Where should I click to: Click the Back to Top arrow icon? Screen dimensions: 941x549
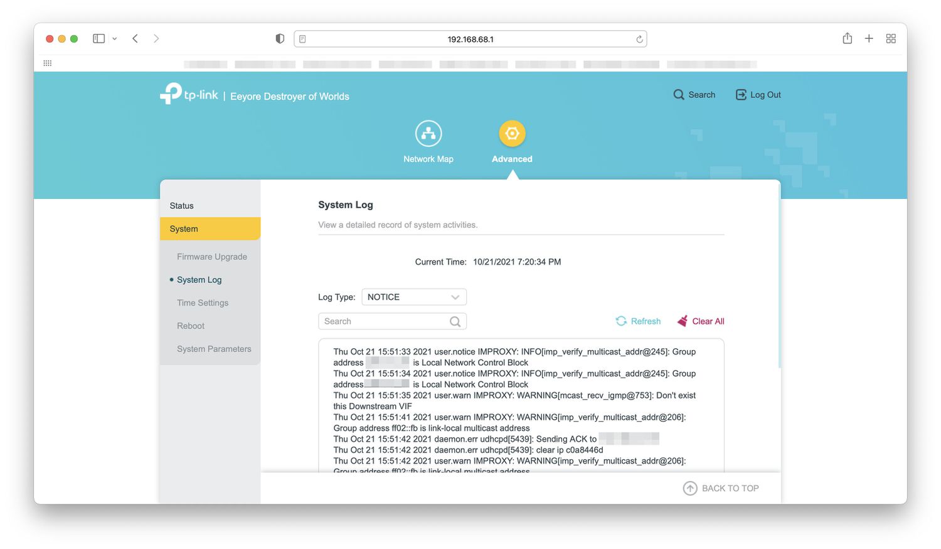point(690,488)
